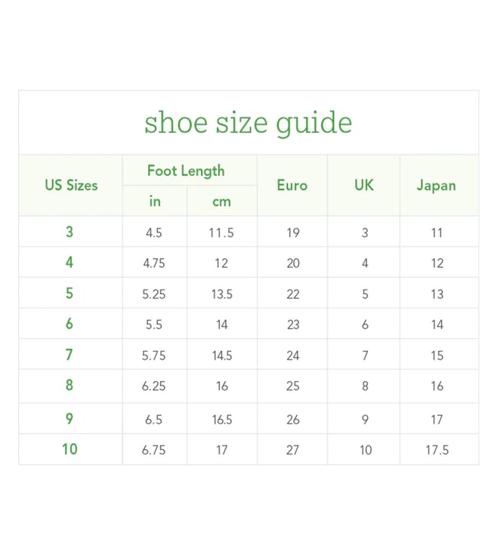Click the UK column header
This screenshot has height=555, width=497.
point(364,184)
